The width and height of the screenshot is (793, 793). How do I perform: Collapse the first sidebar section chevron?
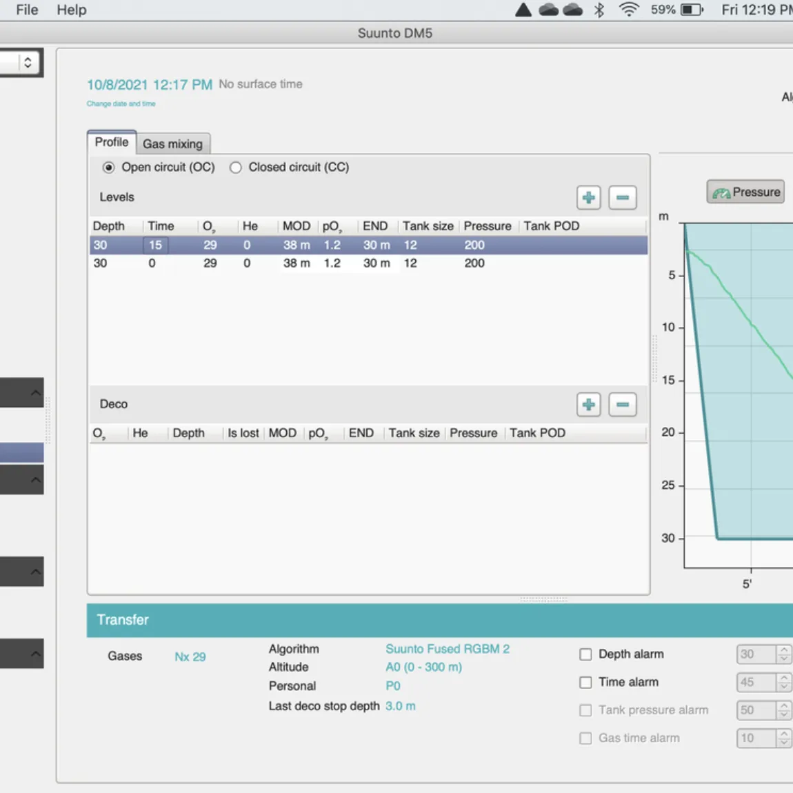click(35, 392)
